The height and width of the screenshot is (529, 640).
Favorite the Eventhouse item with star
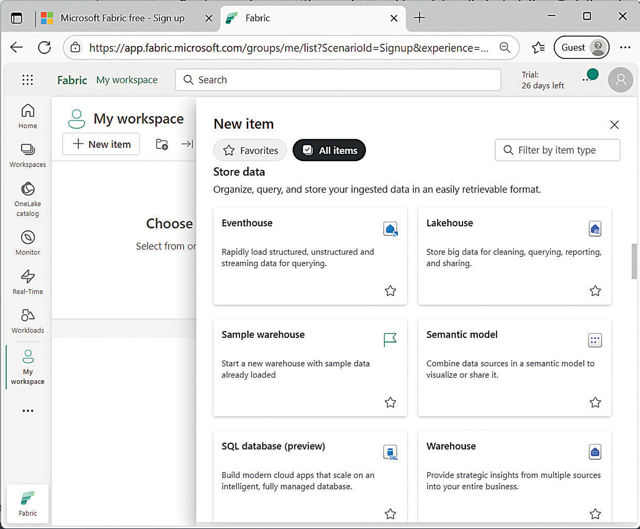[x=390, y=291]
